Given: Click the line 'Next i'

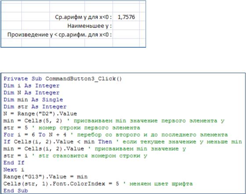Looking at the screenshot, I should [x=14, y=170].
